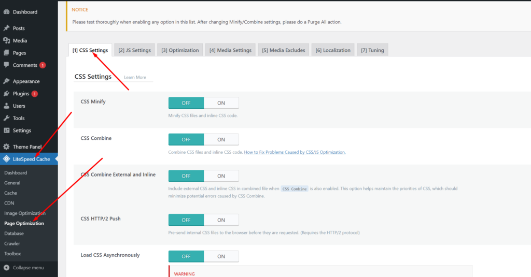Set CSS Combine External and Inline OFF
531x277 pixels.
(186, 176)
